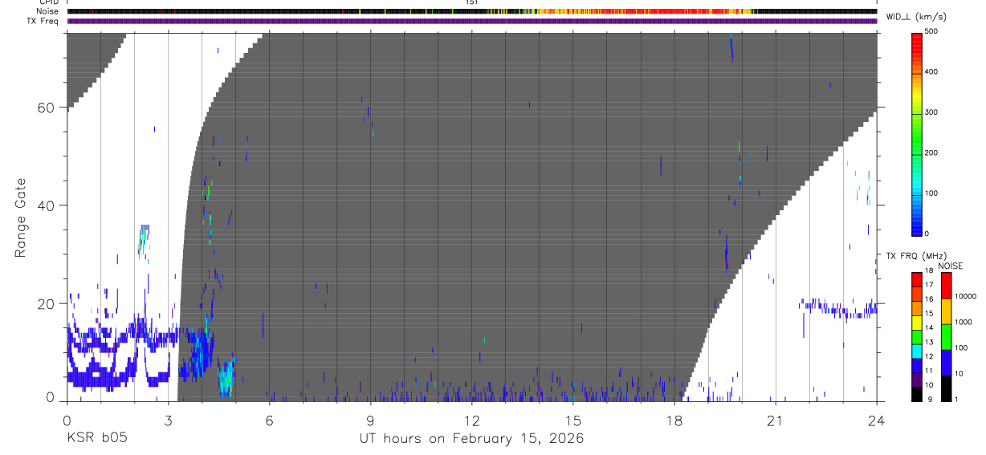
Task: Click the 'KSR b05' radar beam label
Action: coord(97,438)
